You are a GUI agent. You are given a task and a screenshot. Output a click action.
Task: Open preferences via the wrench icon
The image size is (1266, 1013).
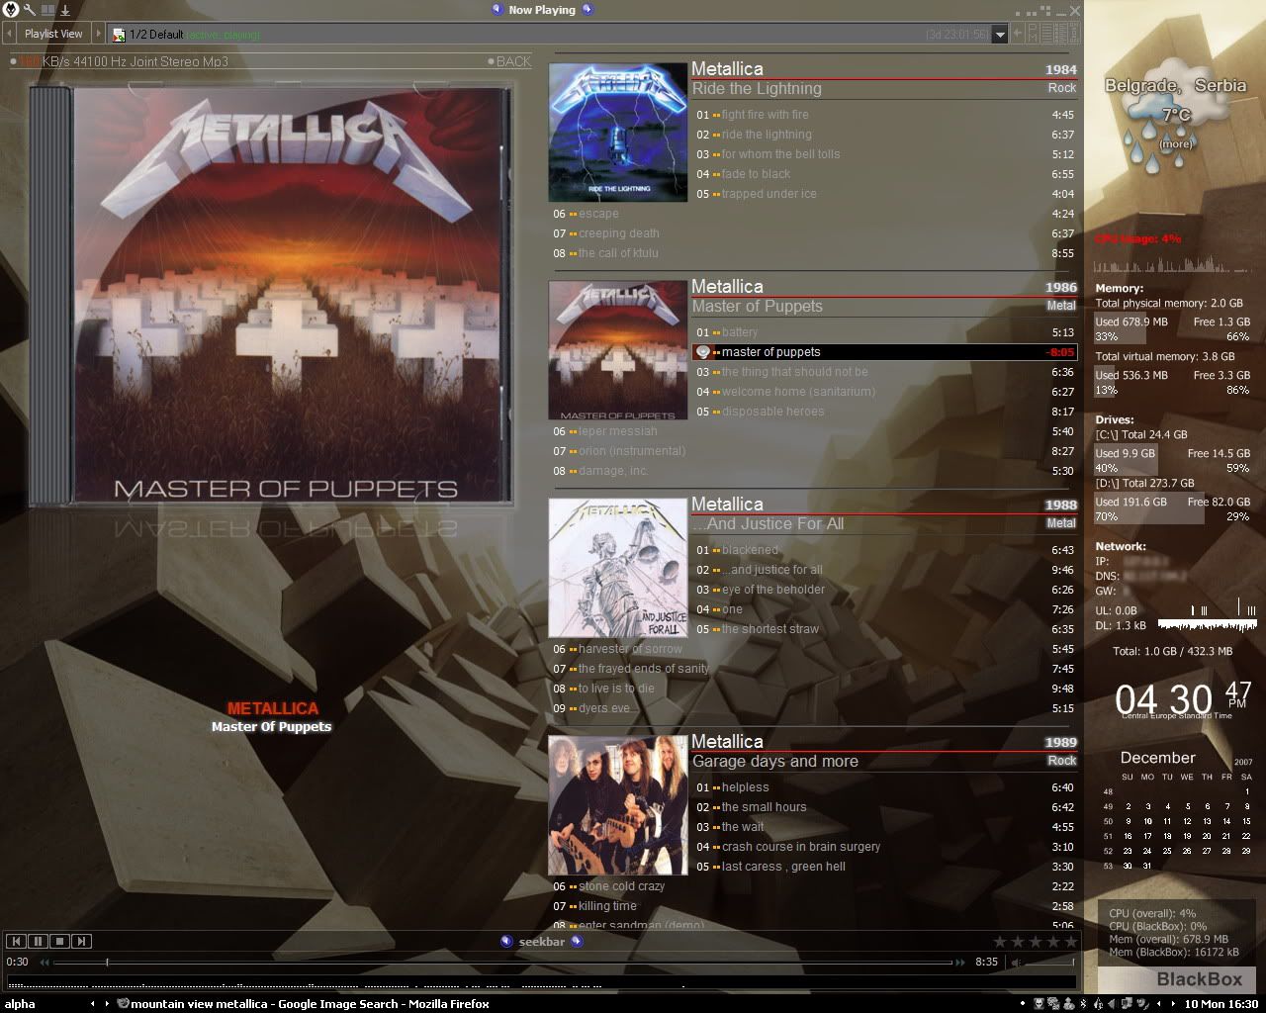coord(29,10)
